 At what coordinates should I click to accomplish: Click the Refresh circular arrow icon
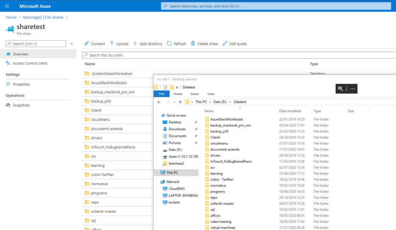click(x=169, y=44)
